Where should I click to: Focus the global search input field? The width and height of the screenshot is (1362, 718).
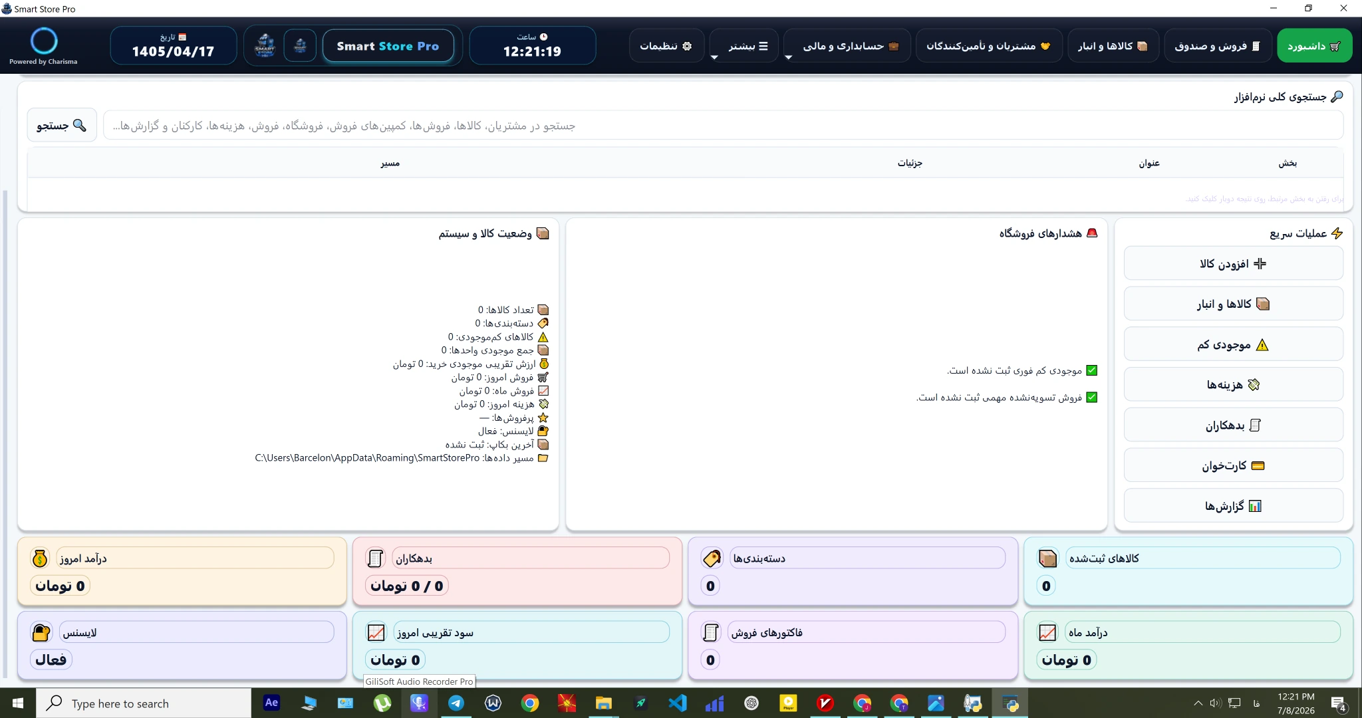coord(723,126)
